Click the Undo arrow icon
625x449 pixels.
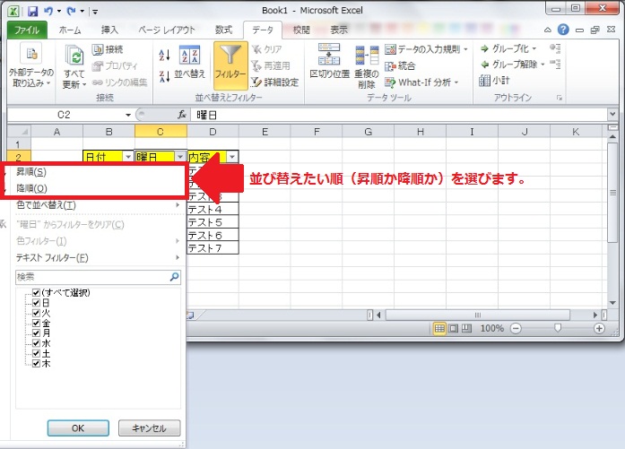coord(48,11)
